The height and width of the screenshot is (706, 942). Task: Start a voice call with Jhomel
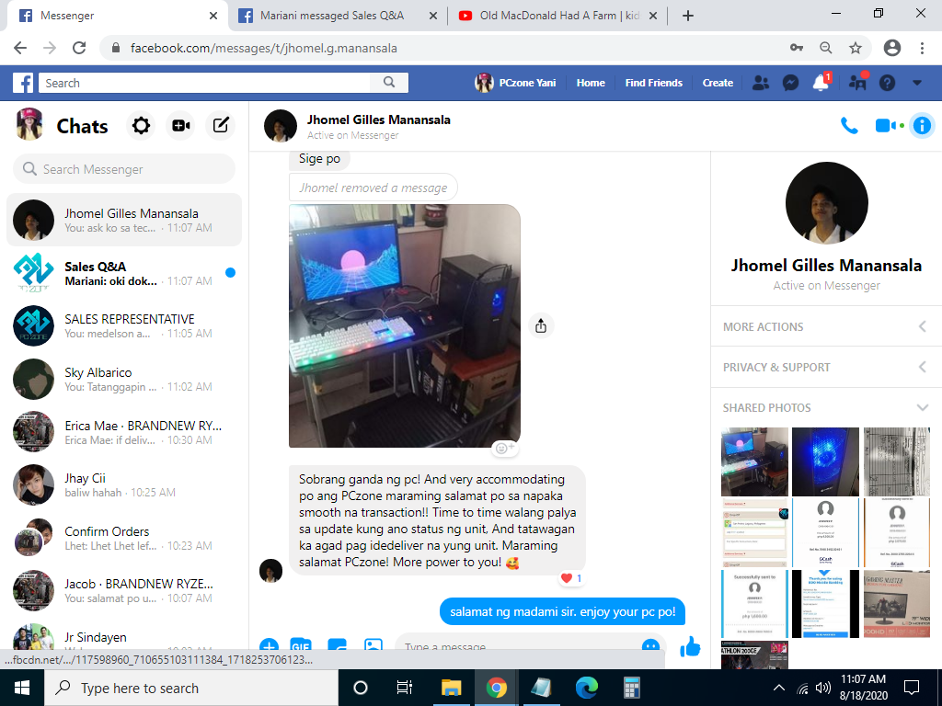click(849, 126)
